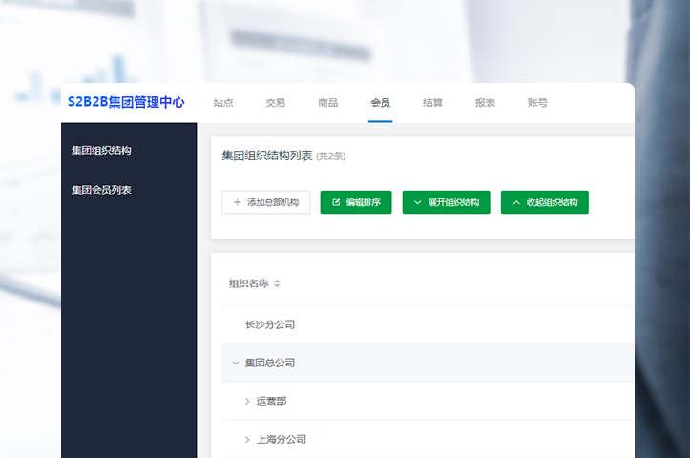Open 集团会员列表 in the sidebar
The height and width of the screenshot is (458, 690).
coord(101,190)
